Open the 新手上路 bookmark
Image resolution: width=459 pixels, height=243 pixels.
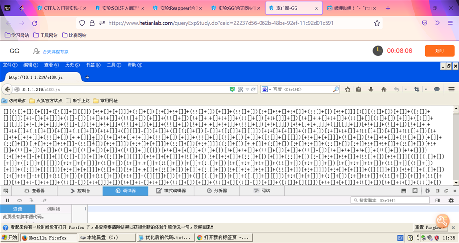click(78, 101)
